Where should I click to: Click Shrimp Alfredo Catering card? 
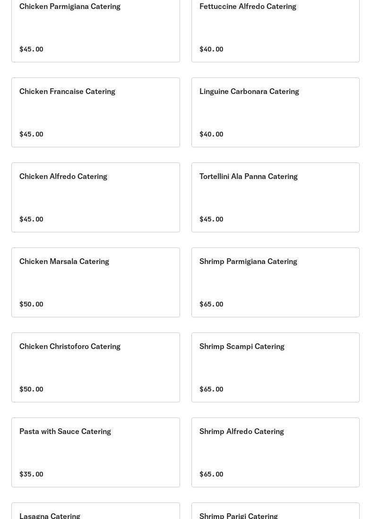(x=275, y=452)
